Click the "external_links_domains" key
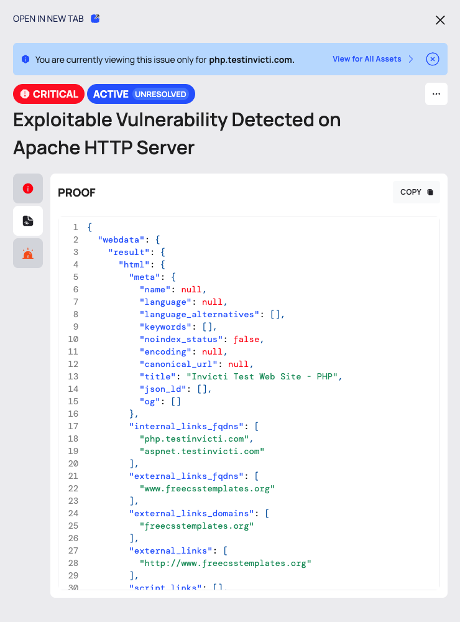Image resolution: width=460 pixels, height=622 pixels. click(x=191, y=513)
